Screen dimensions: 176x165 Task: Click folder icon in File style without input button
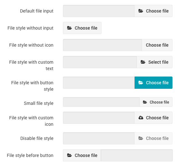click(x=69, y=28)
